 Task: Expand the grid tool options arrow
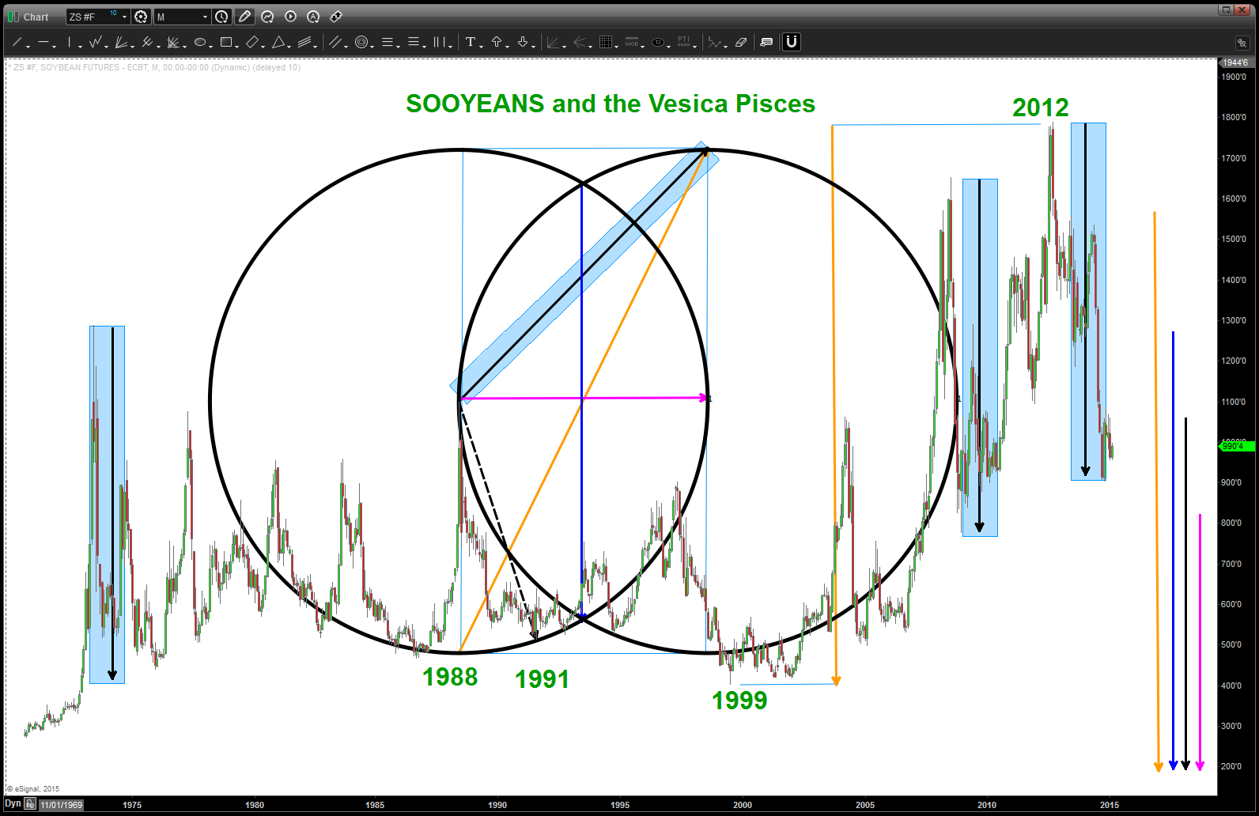[617, 47]
